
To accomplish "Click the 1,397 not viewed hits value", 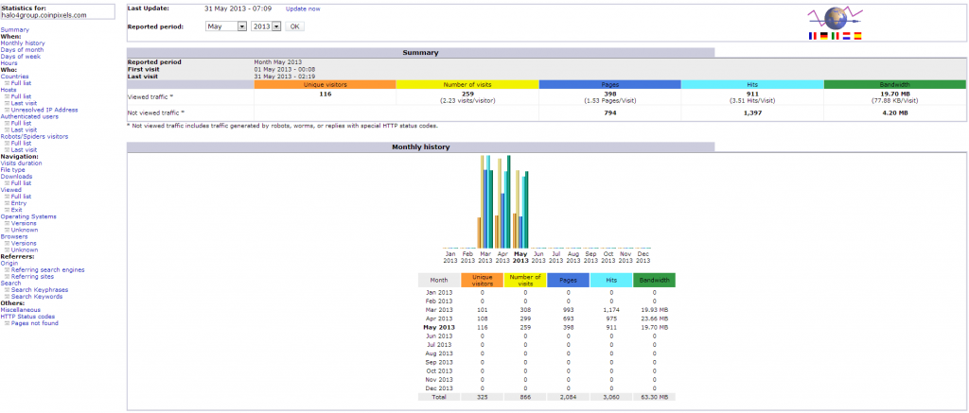I will pos(752,113).
